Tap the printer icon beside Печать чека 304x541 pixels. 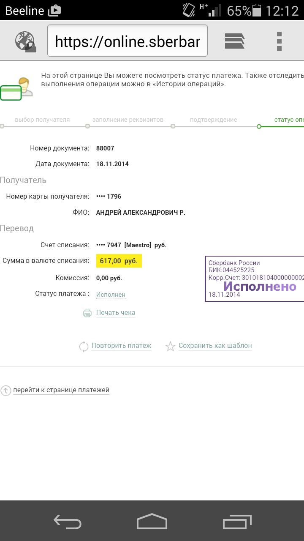pos(87,313)
